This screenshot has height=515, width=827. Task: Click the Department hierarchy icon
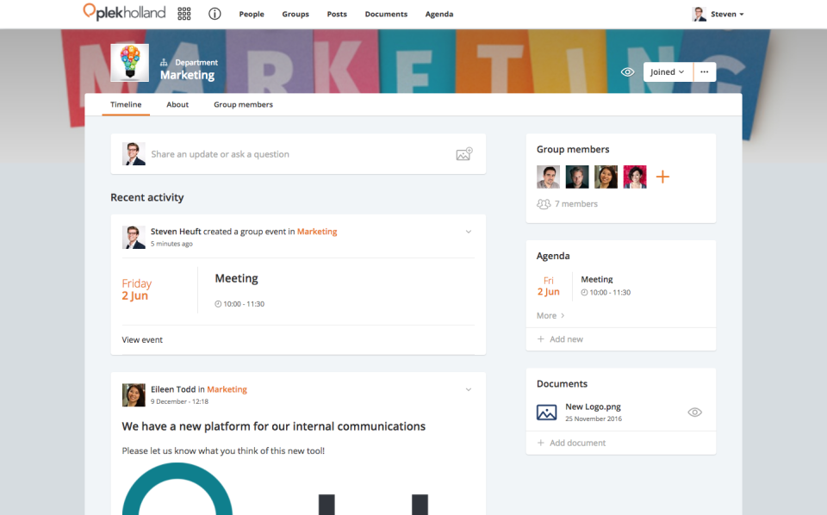click(164, 62)
